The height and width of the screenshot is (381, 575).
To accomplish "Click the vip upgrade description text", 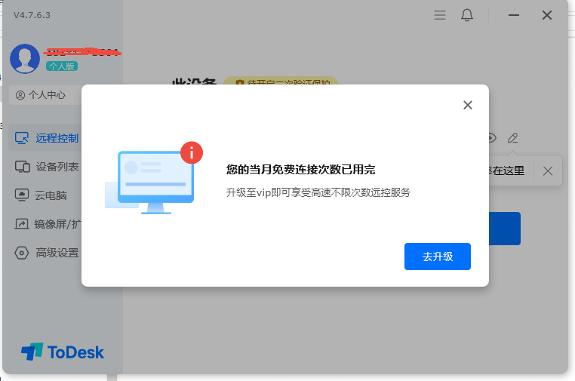I will (318, 192).
